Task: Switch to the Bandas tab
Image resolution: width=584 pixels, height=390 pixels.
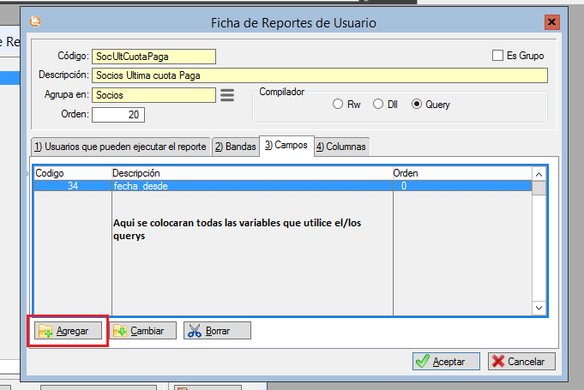Action: click(235, 147)
